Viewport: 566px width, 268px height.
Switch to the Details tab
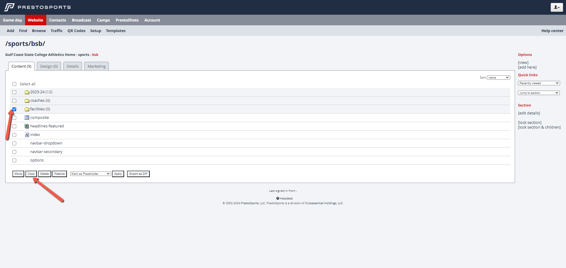(73, 66)
